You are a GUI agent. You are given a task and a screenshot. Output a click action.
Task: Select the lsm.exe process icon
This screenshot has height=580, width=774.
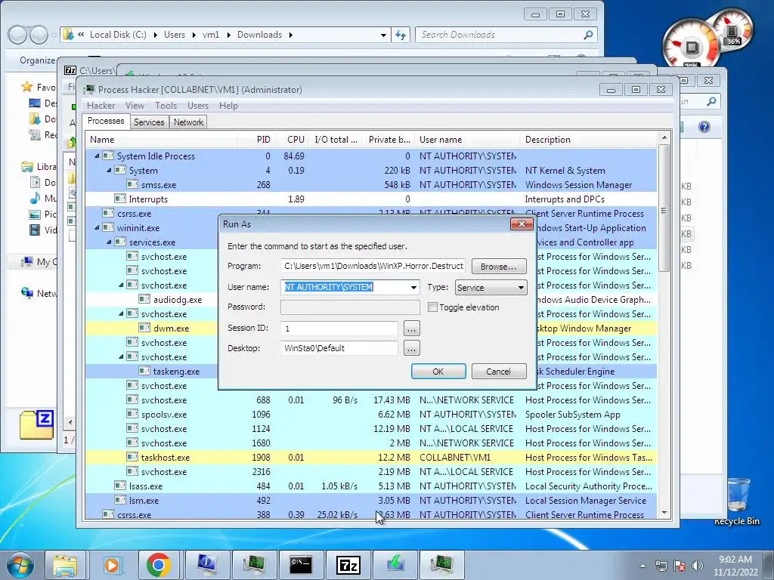point(120,500)
